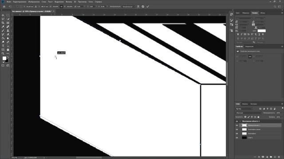Click the width percentage field in options bar

click(x=55, y=7)
